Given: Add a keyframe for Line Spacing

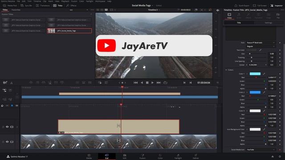Looking at the screenshot, I should [280, 61].
